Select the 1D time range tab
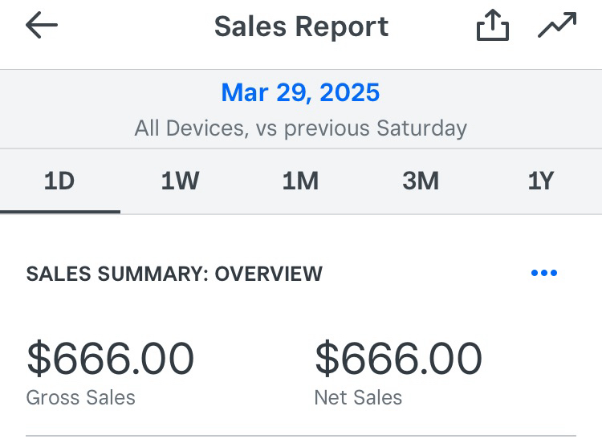 click(59, 181)
